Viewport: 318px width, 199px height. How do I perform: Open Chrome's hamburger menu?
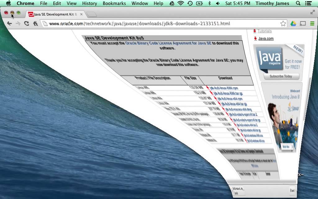(x=312, y=24)
